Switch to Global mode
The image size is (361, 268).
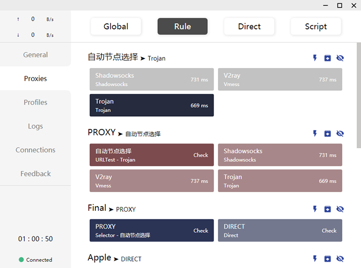click(116, 26)
